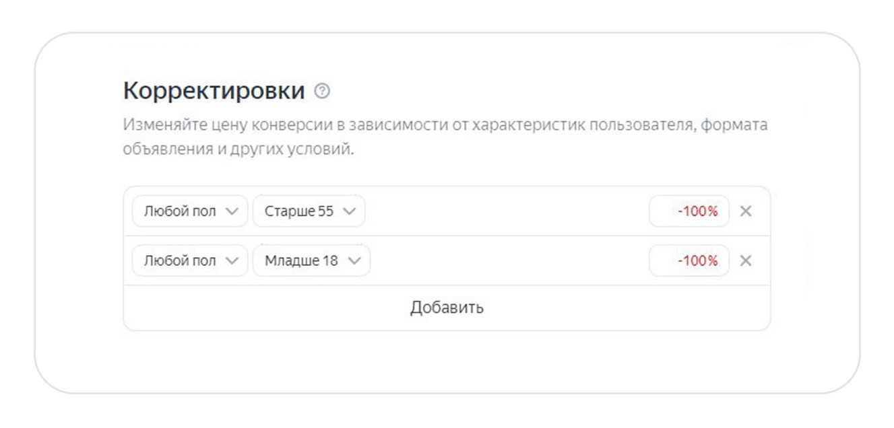
Task: Click the Корректировки heading
Action: pyautogui.click(x=214, y=91)
